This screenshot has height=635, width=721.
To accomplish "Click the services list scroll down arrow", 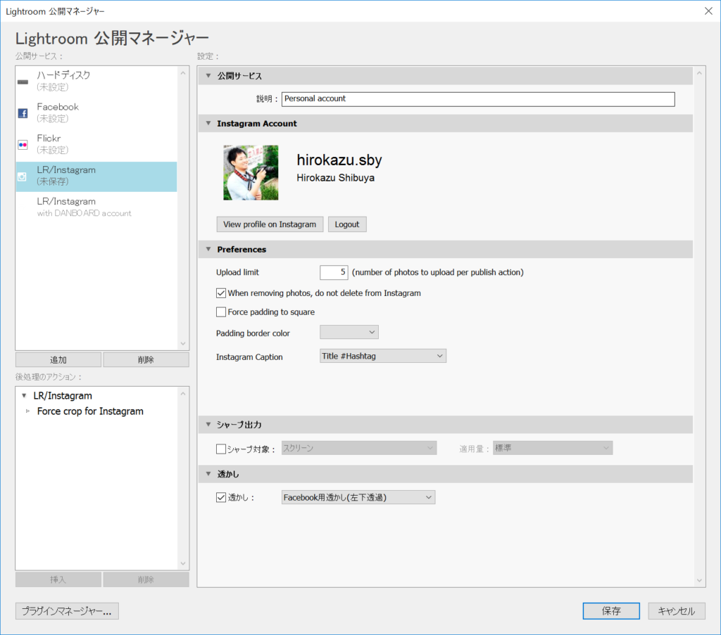I will [183, 343].
